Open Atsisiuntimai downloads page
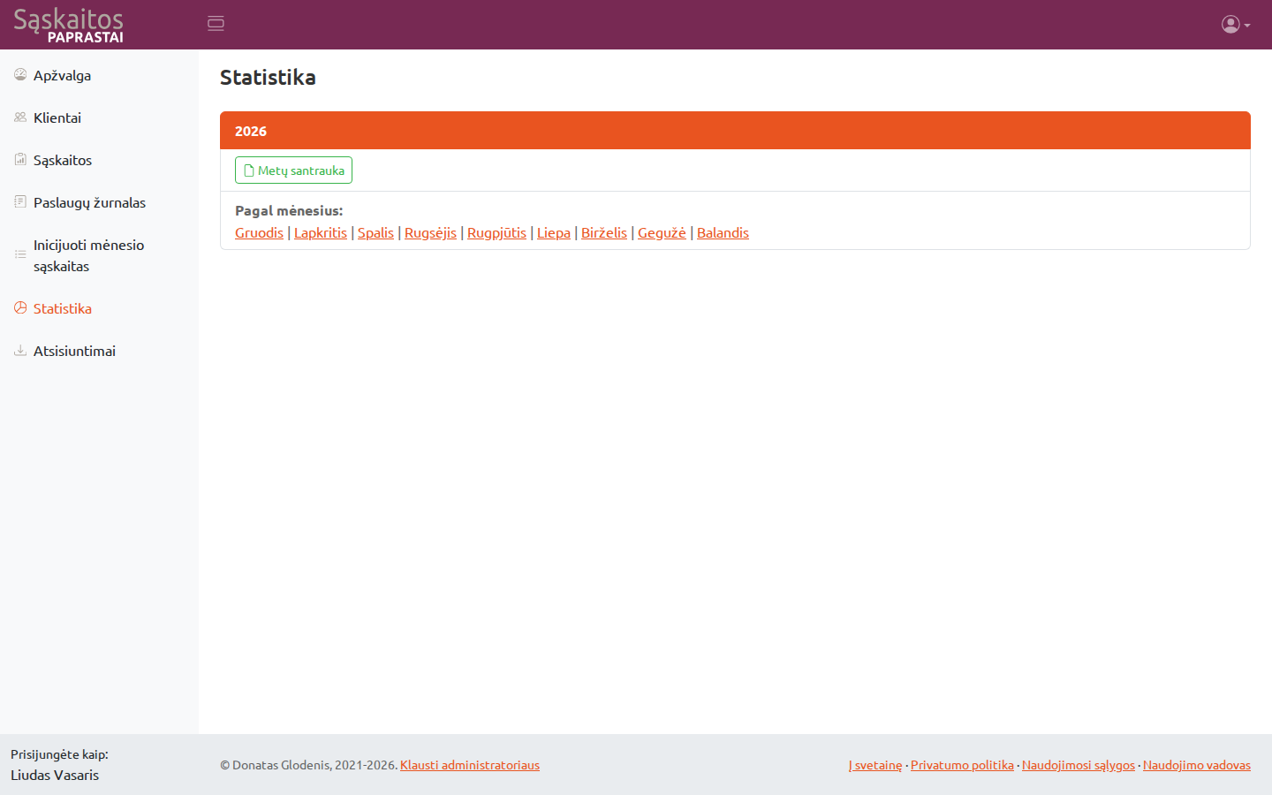The height and width of the screenshot is (795, 1272). click(99, 351)
